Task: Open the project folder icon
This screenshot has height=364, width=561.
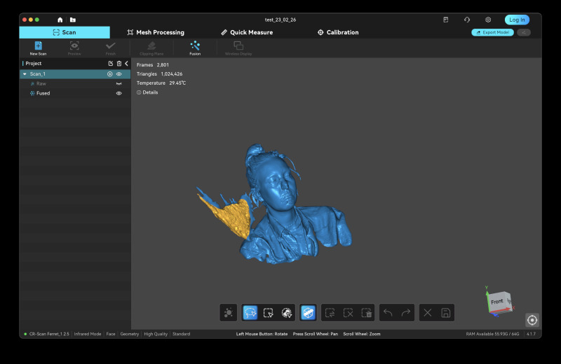Action: pos(73,20)
